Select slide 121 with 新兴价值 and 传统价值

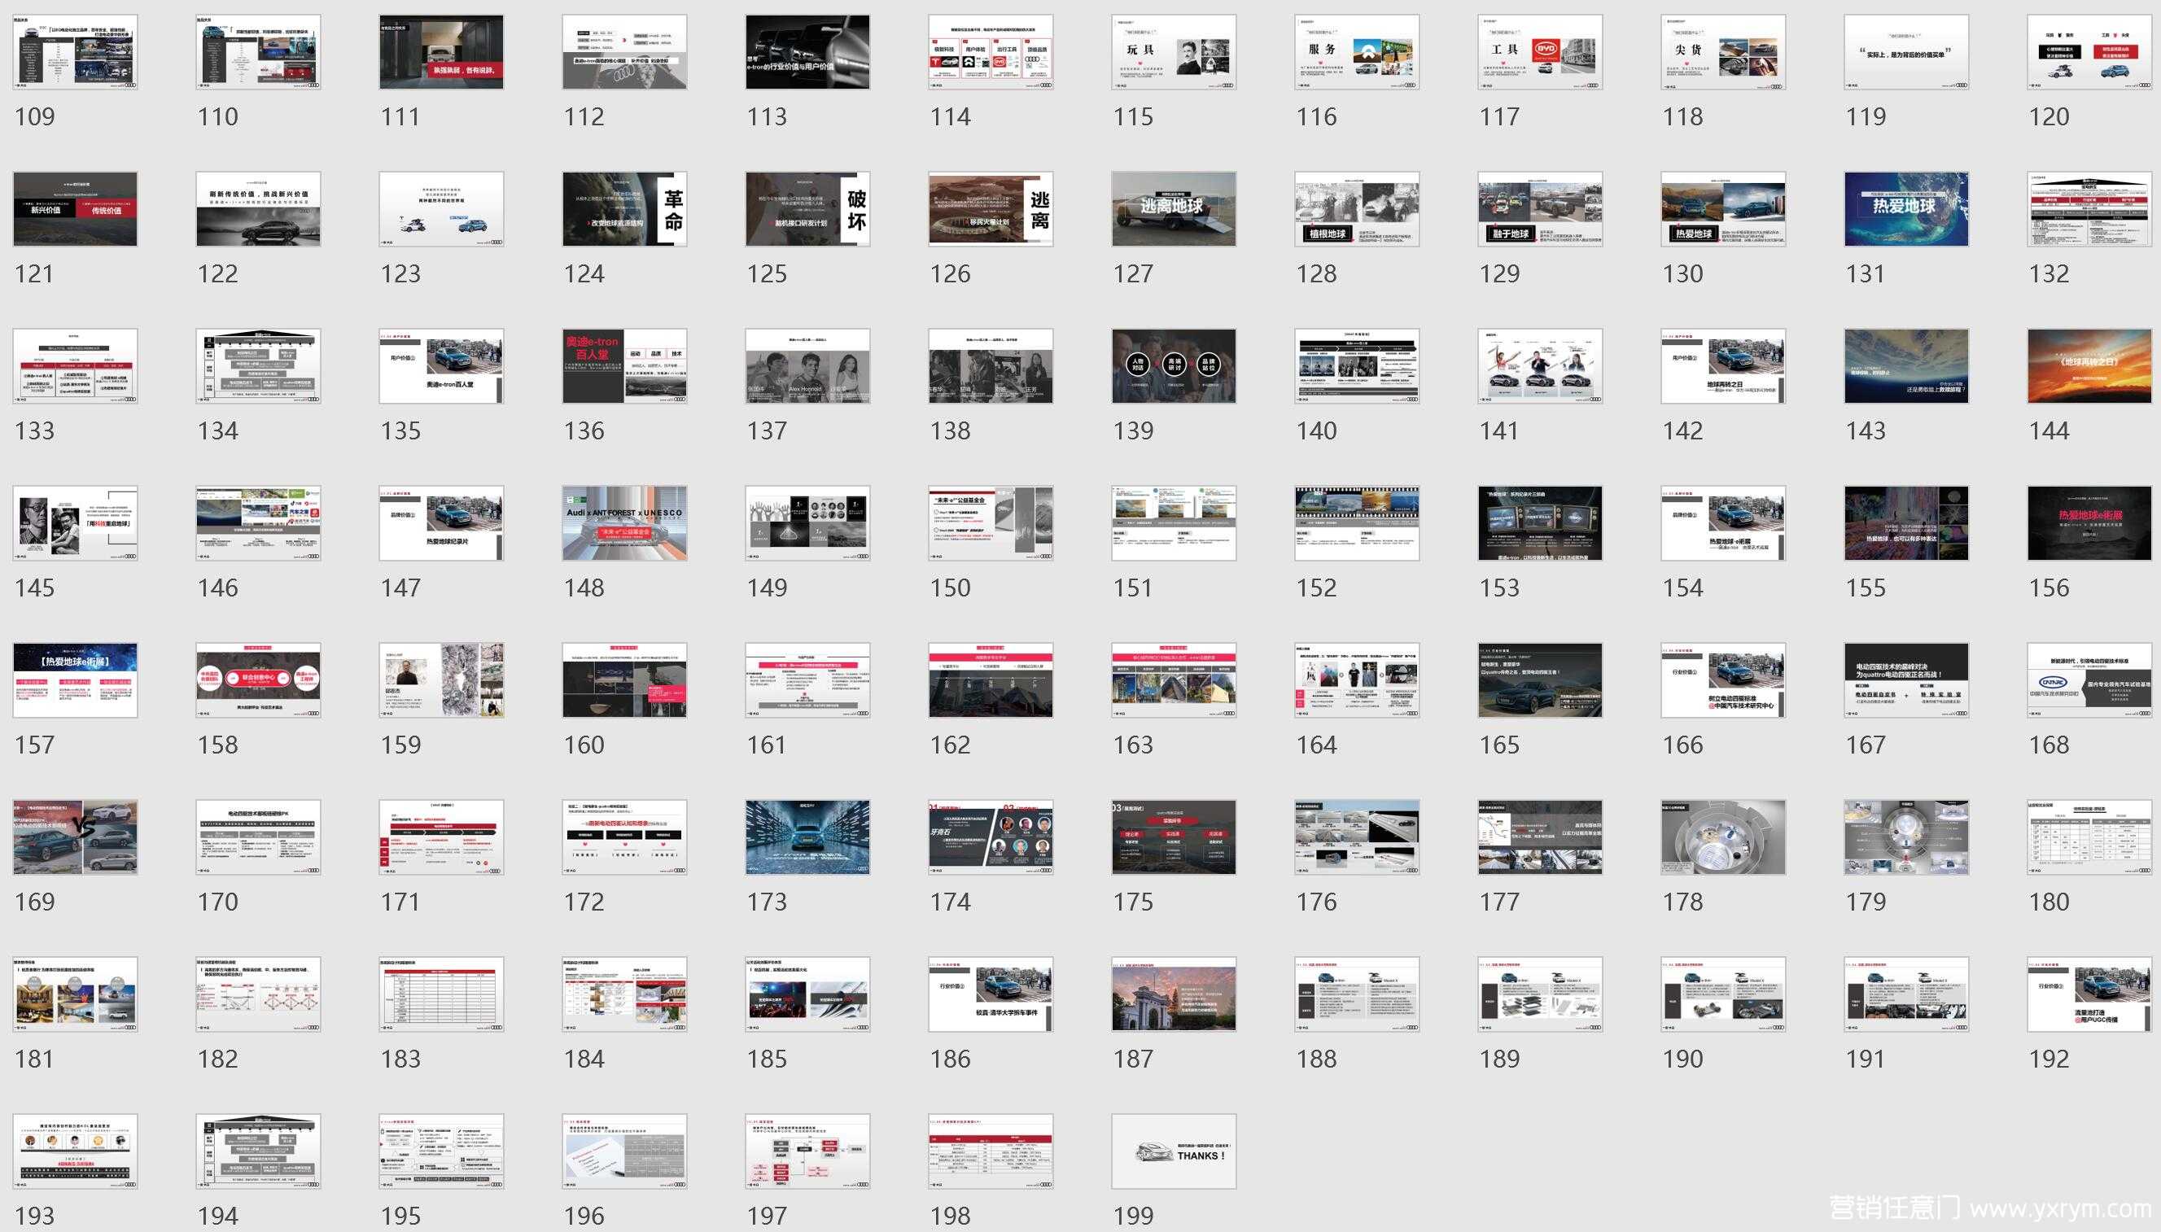(x=76, y=209)
